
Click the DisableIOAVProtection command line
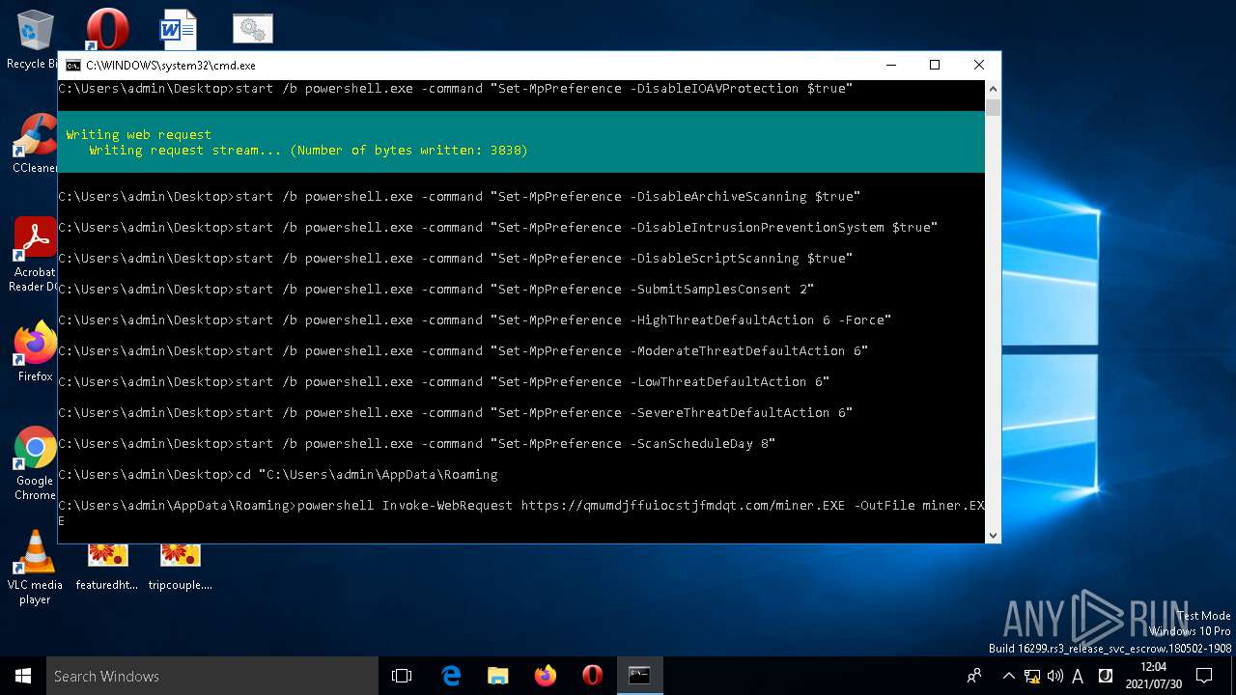[x=456, y=89]
